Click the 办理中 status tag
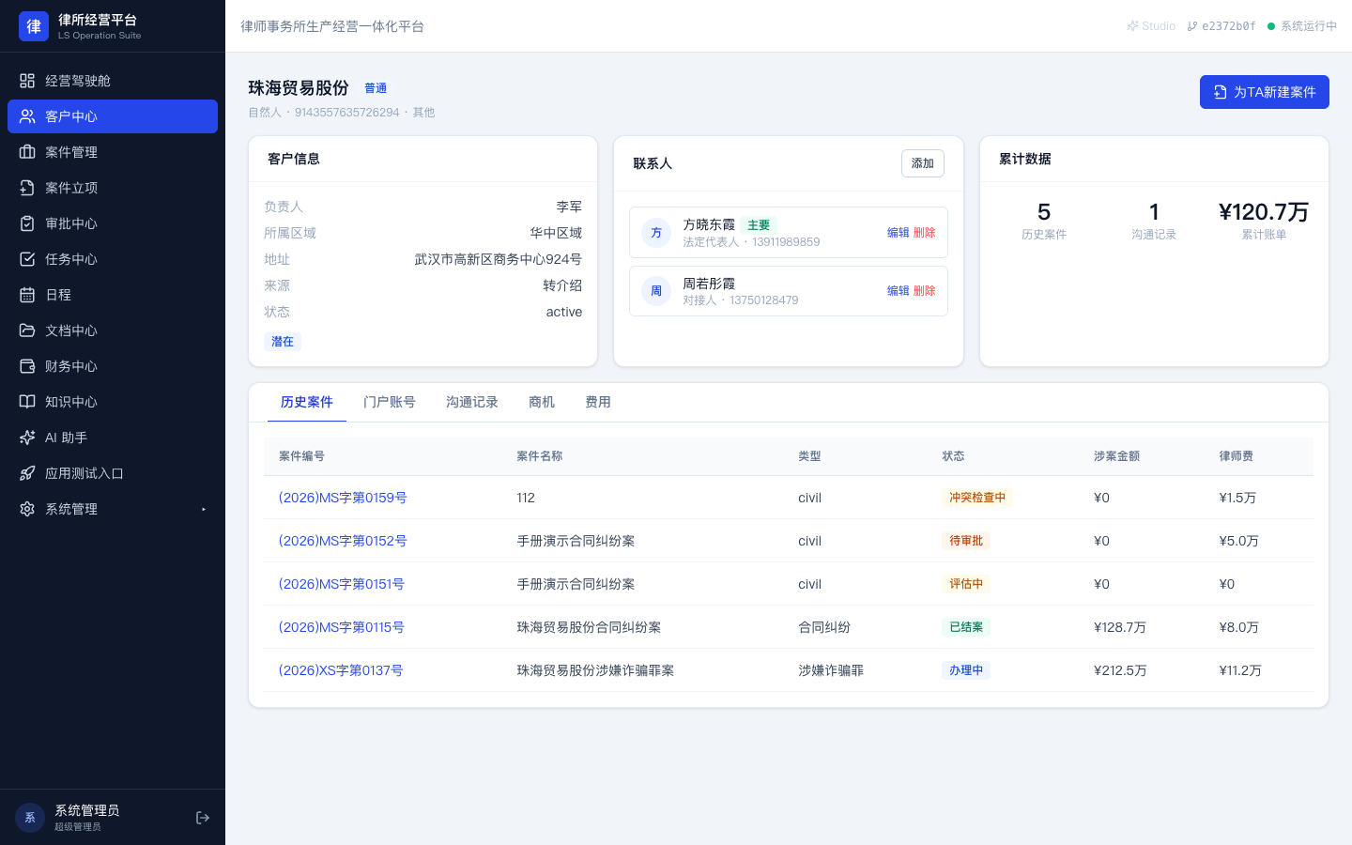Image resolution: width=1352 pixels, height=845 pixels. coord(966,670)
